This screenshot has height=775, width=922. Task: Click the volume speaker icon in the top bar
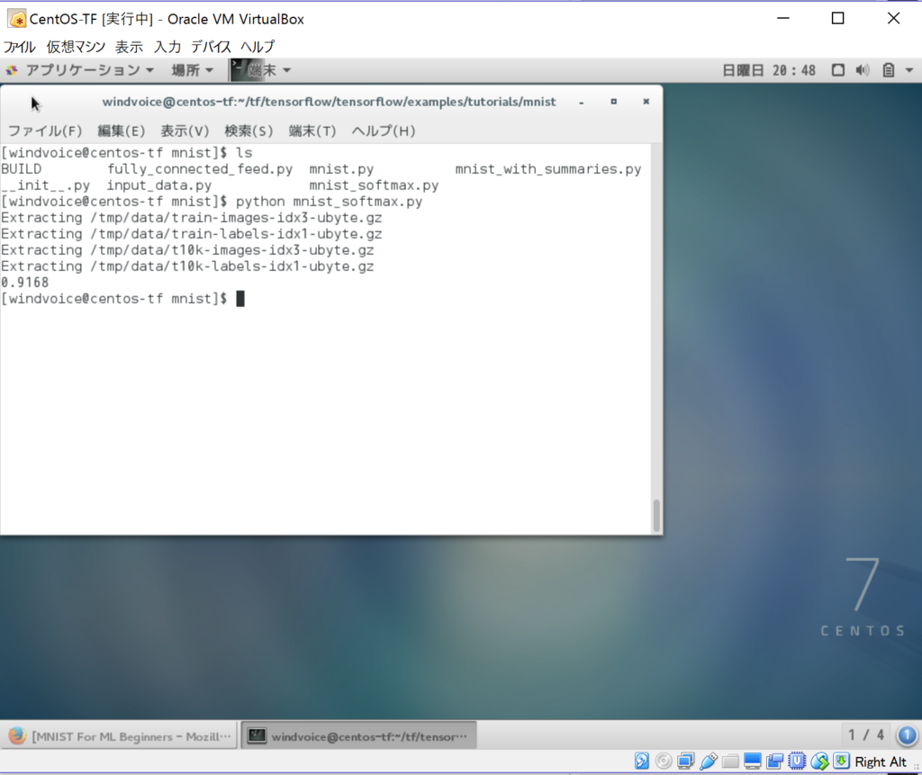pyautogui.click(x=862, y=70)
